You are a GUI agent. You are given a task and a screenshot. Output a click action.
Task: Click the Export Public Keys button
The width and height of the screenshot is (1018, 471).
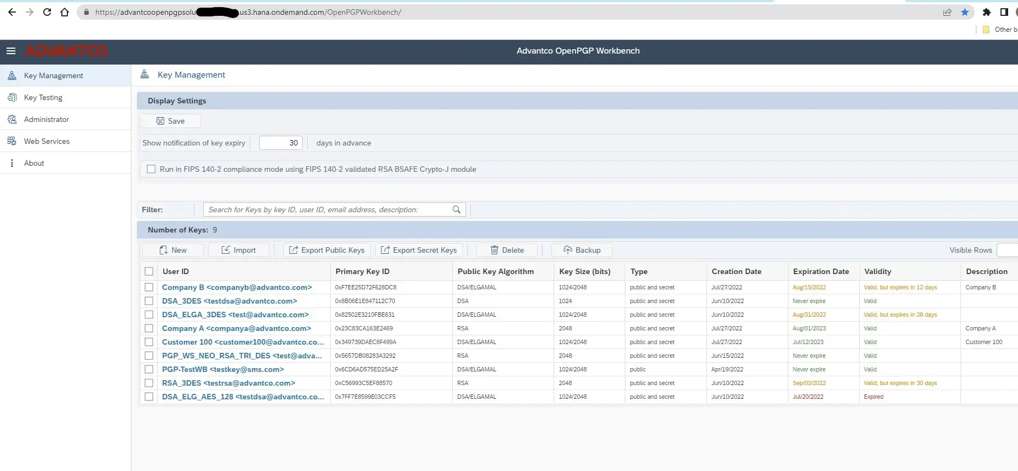point(327,250)
